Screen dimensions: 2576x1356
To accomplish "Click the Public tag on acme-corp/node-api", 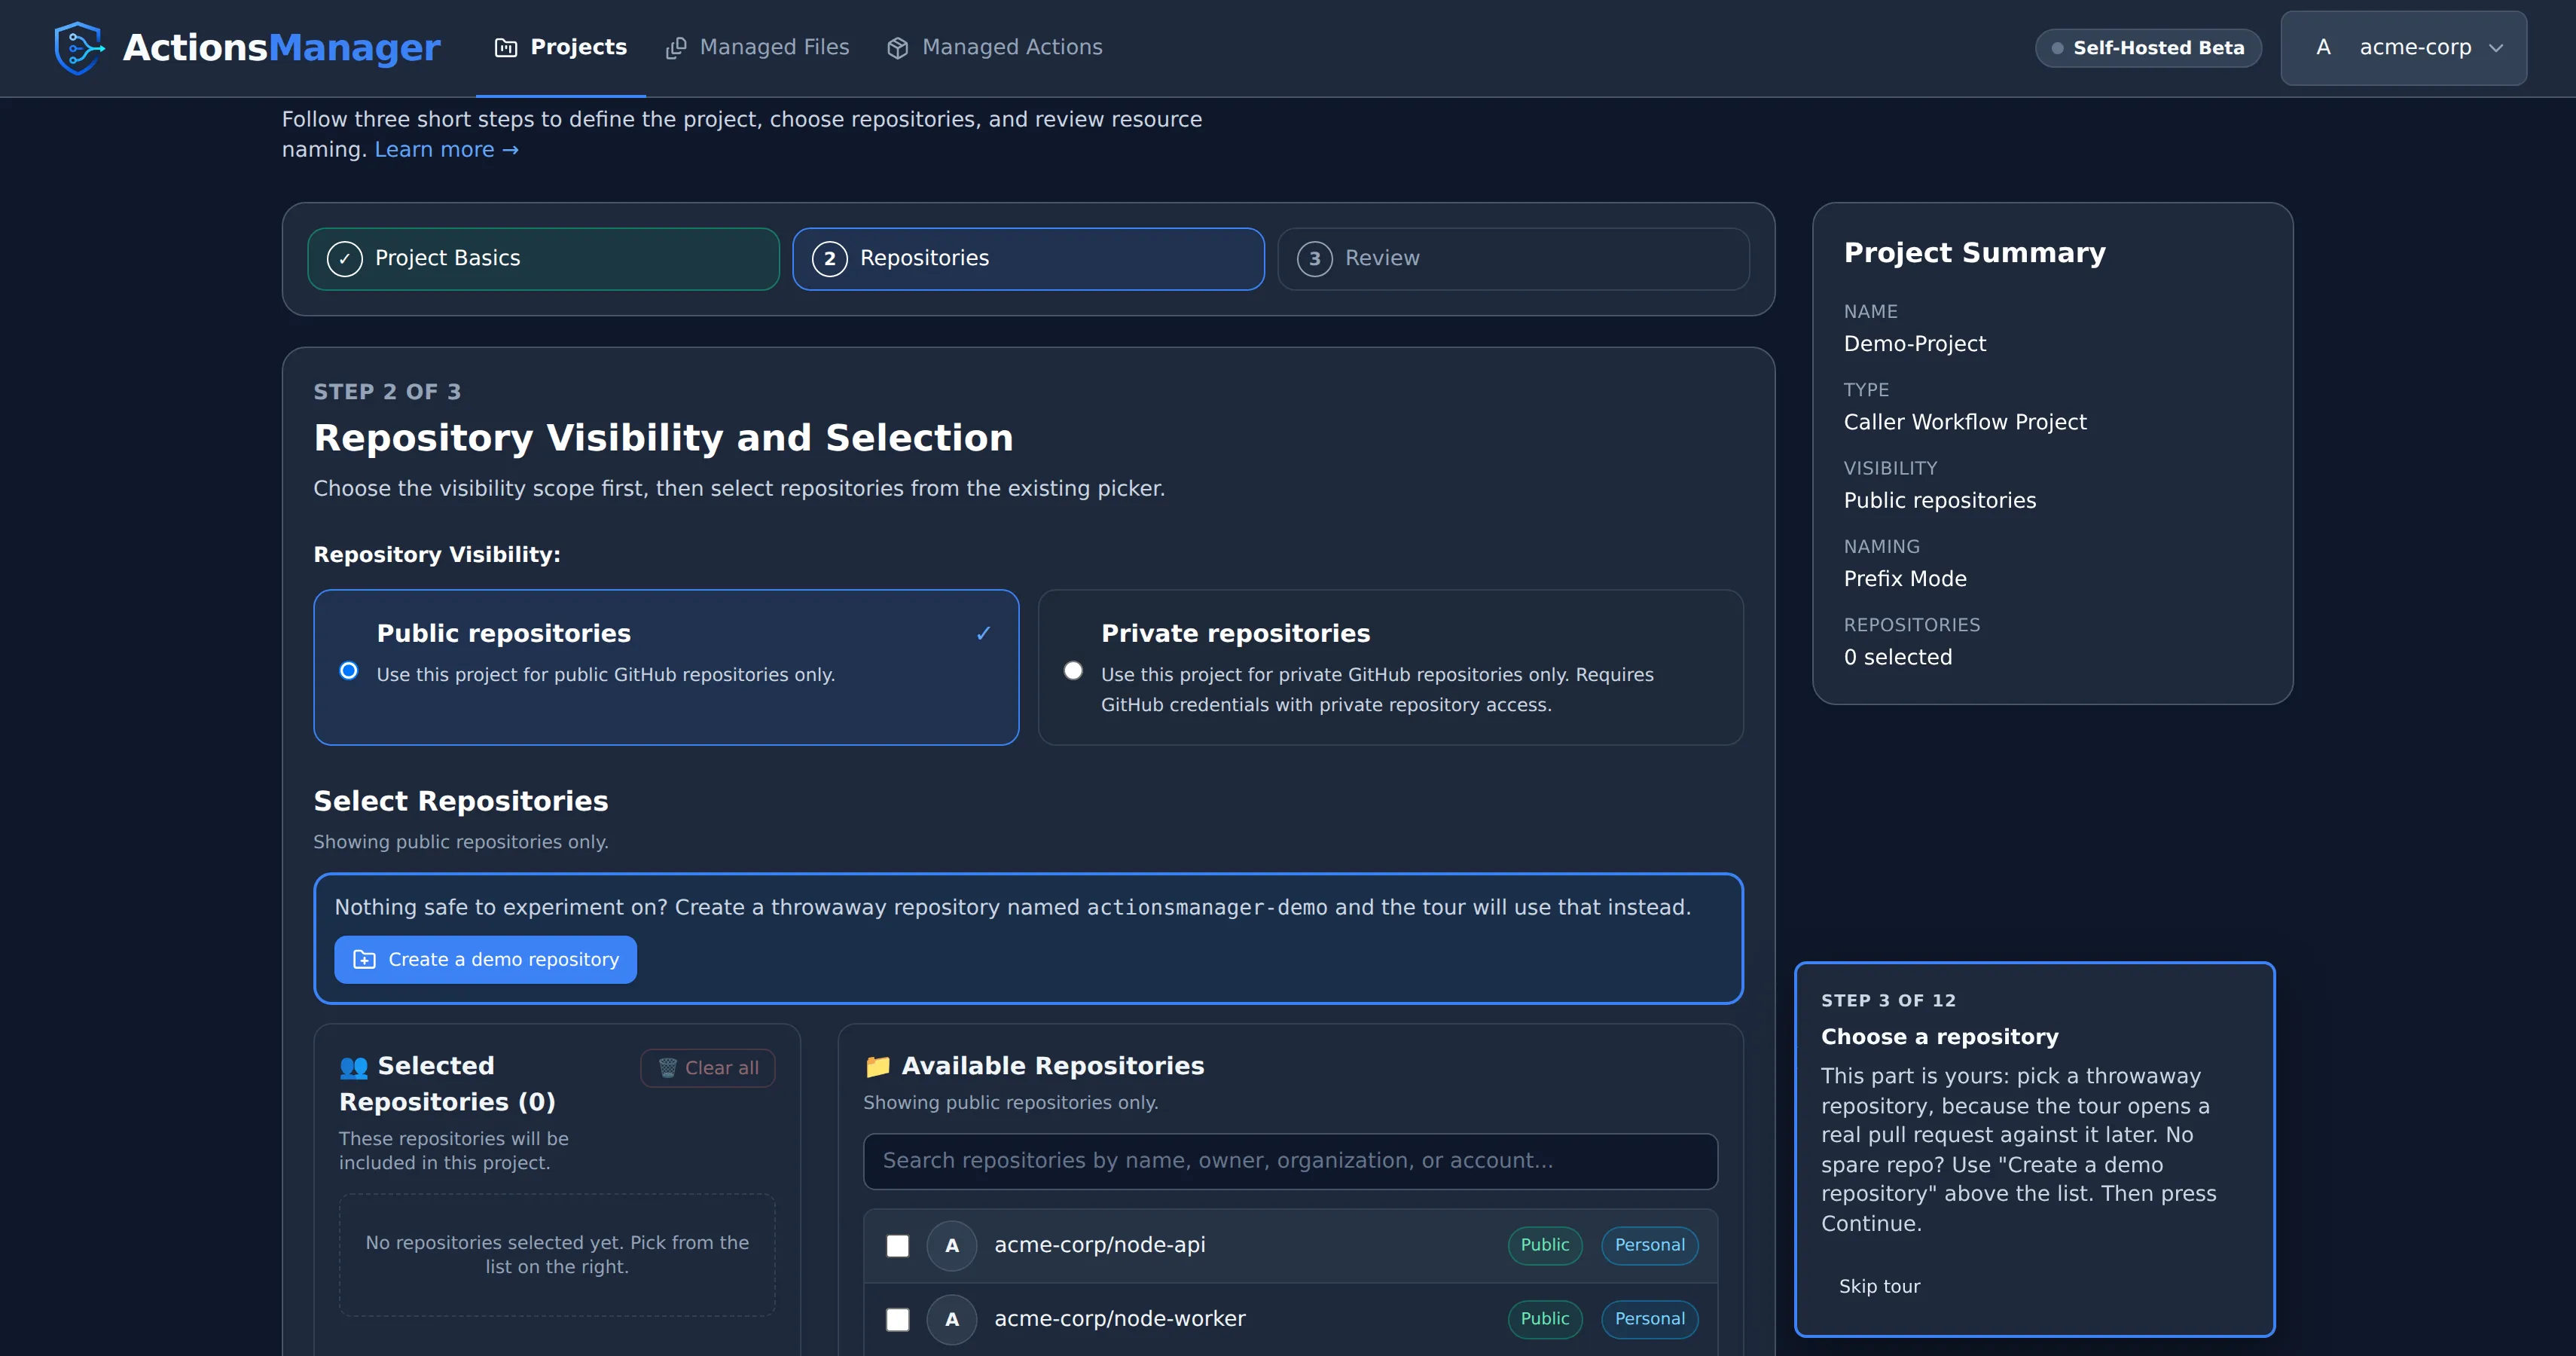I will point(1544,1246).
